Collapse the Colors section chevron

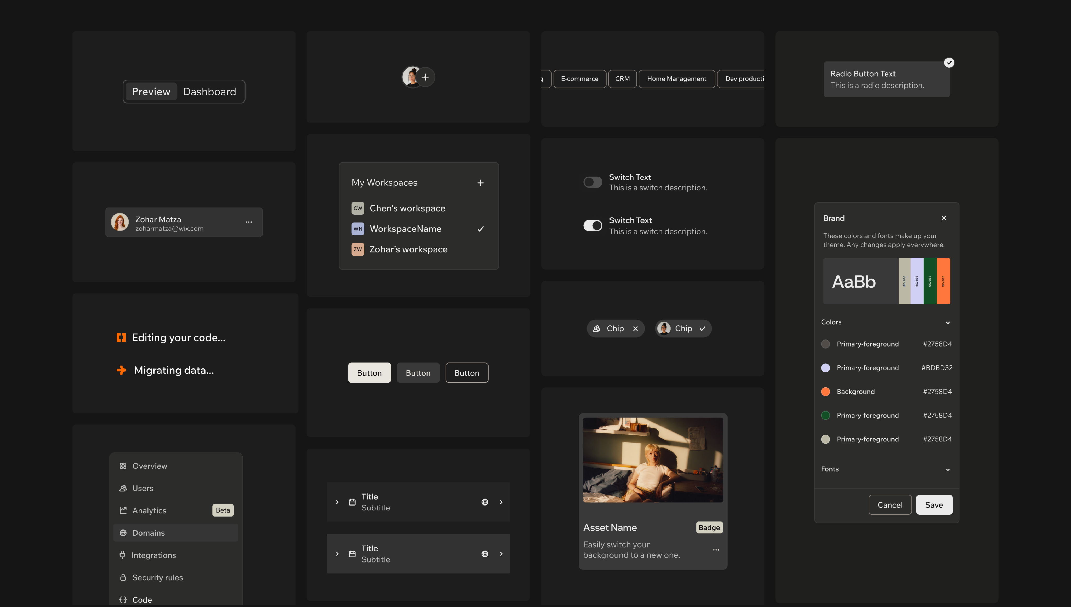[x=948, y=323]
